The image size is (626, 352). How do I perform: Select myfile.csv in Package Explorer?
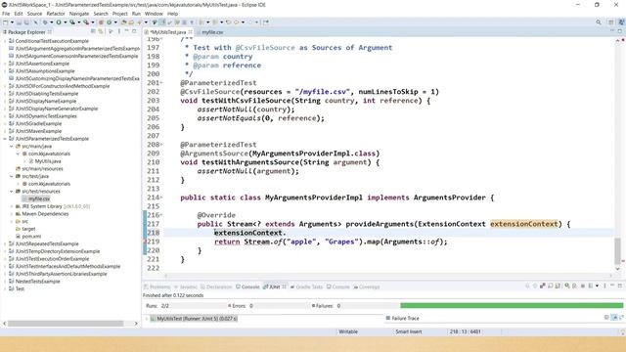[x=39, y=198]
